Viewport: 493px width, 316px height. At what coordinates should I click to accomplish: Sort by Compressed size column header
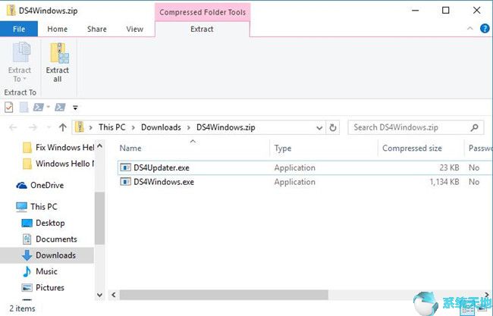pos(412,149)
